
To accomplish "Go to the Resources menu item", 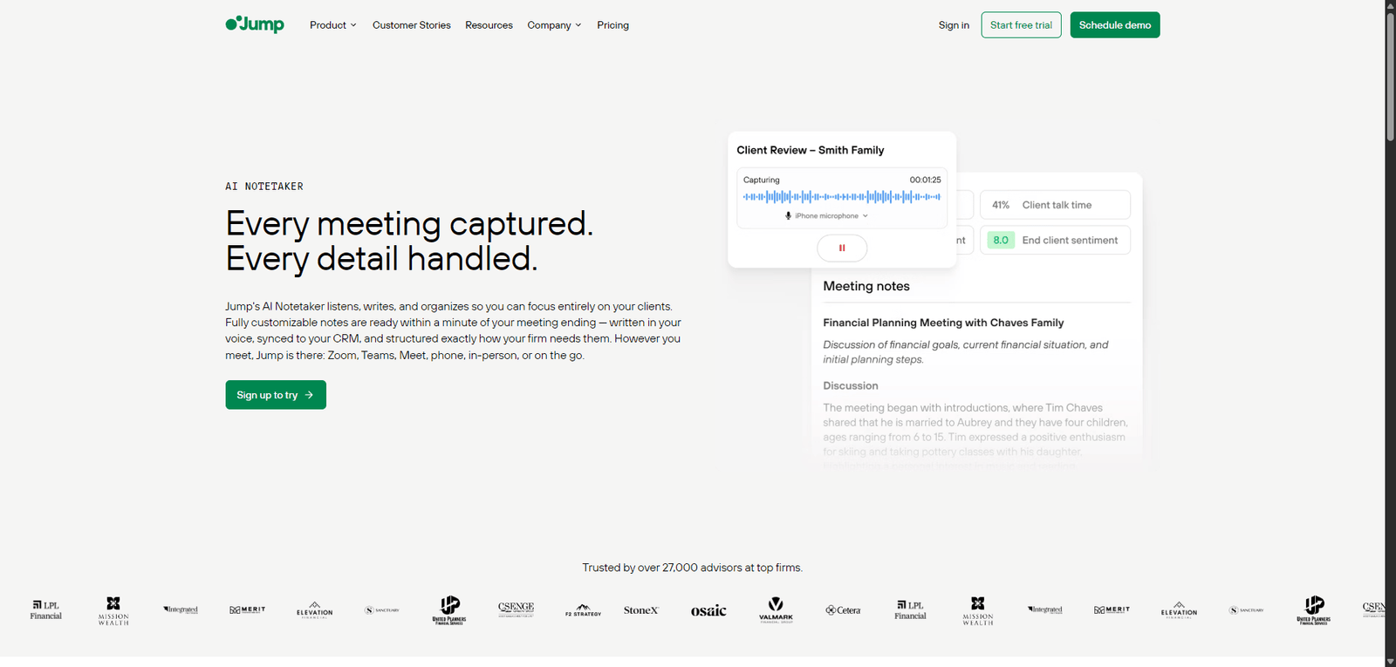I will [489, 25].
